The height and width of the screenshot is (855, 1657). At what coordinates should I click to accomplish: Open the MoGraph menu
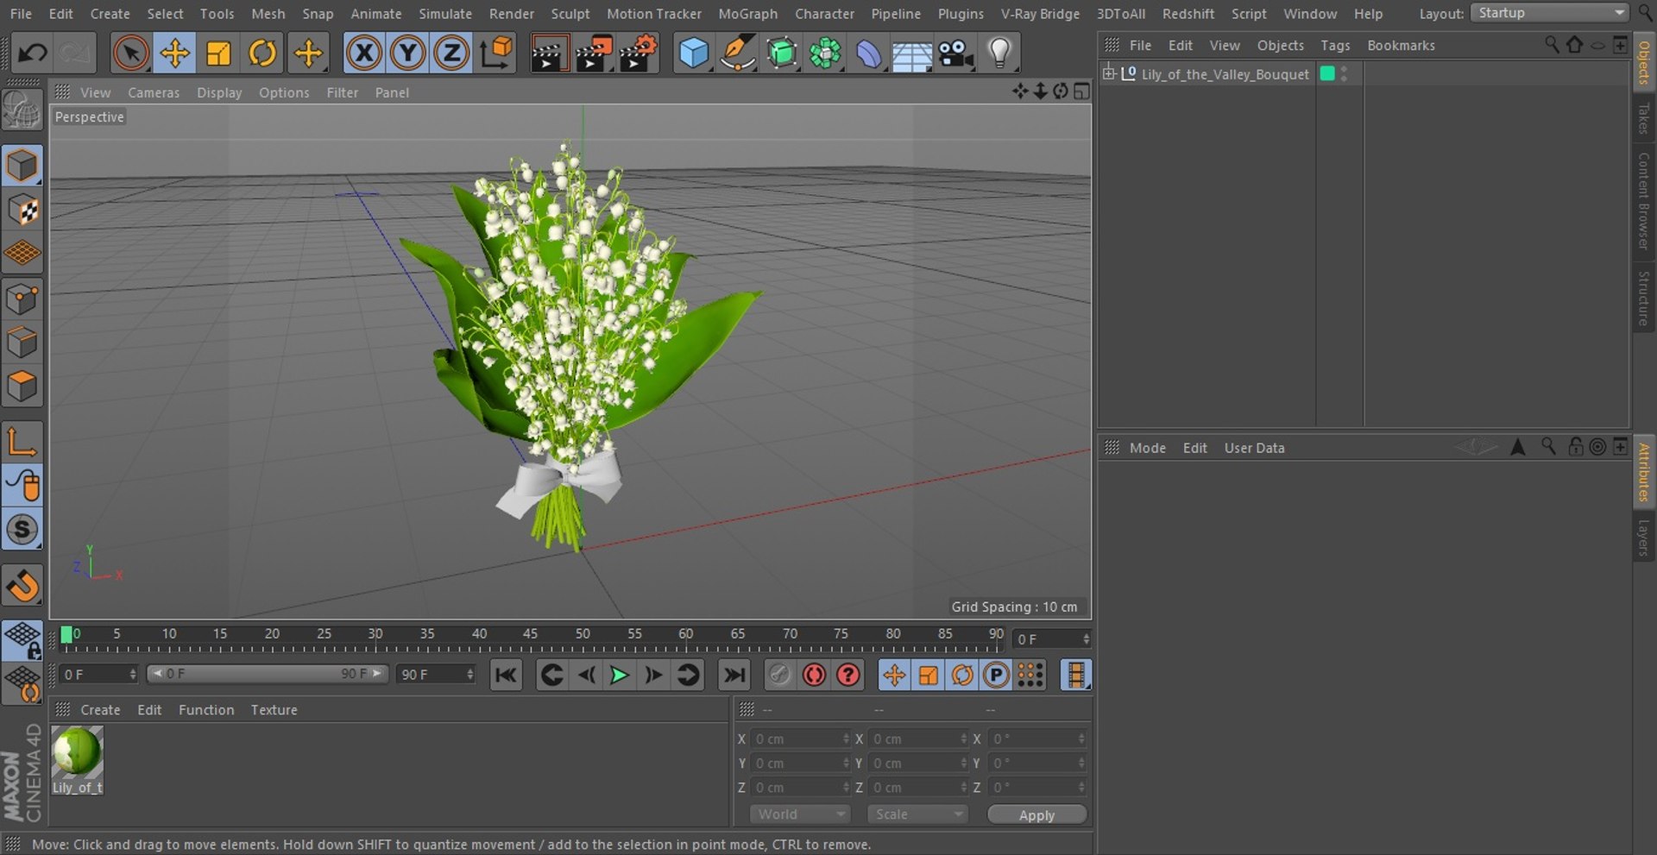[747, 14]
